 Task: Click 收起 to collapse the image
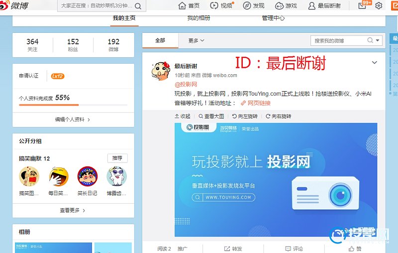(183, 116)
